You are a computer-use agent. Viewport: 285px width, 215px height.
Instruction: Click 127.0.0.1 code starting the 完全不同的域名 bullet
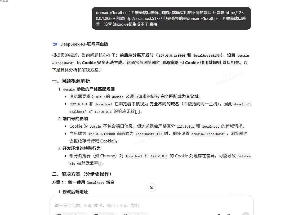79,104
